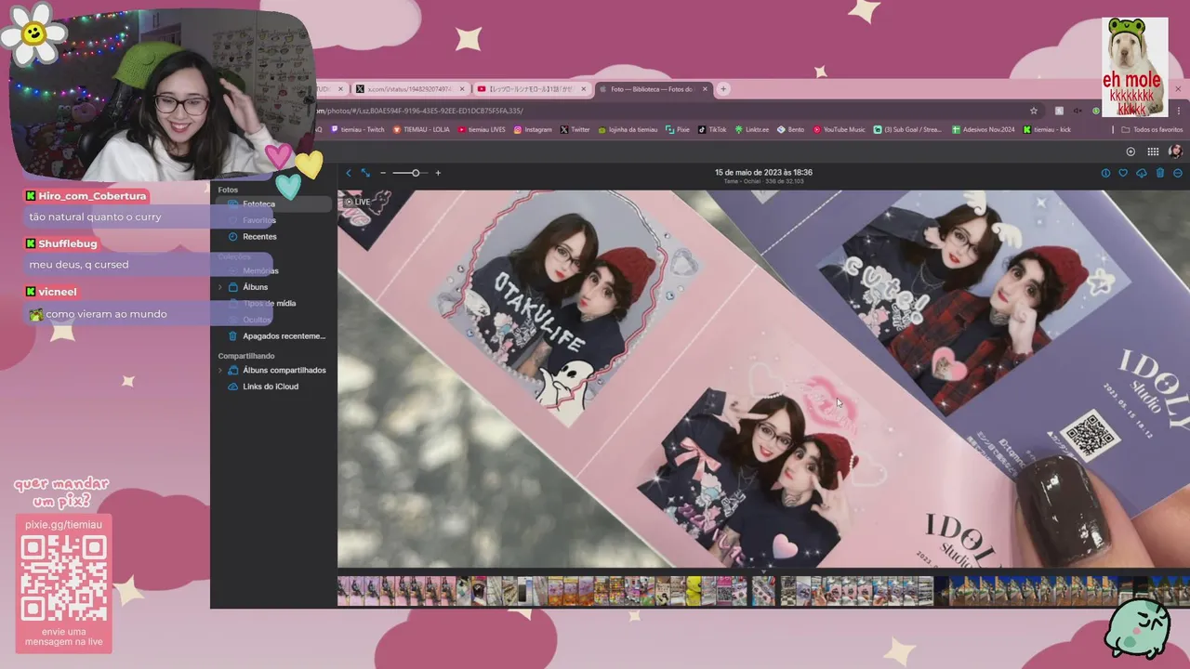1190x669 pixels.
Task: Delete the photo with the trash icon
Action: click(1159, 173)
